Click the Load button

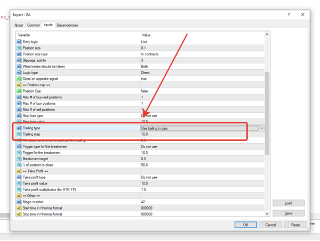pyautogui.click(x=289, y=203)
